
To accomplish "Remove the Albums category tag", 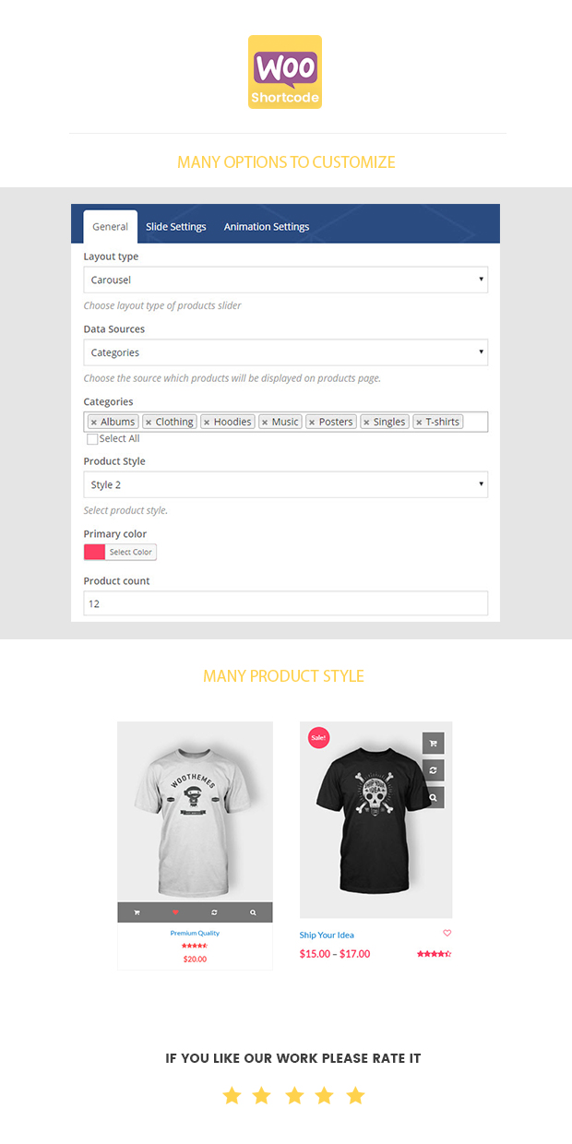I will (93, 423).
